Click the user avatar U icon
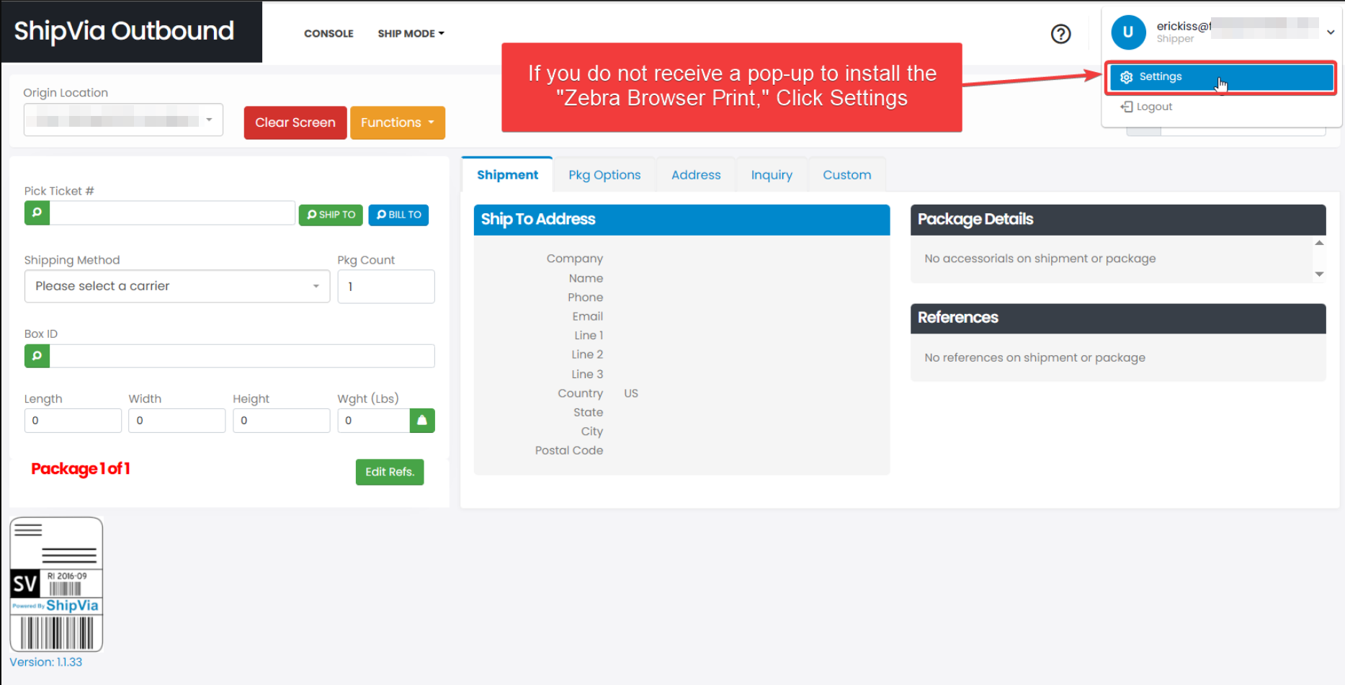The height and width of the screenshot is (685, 1345). pyautogui.click(x=1128, y=32)
